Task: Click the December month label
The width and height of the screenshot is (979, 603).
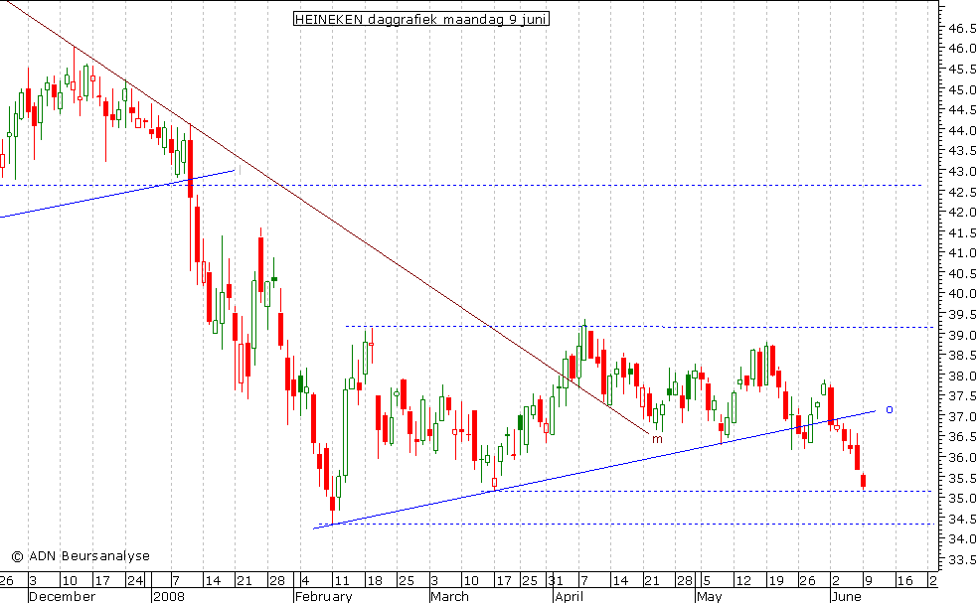Action: (x=62, y=596)
